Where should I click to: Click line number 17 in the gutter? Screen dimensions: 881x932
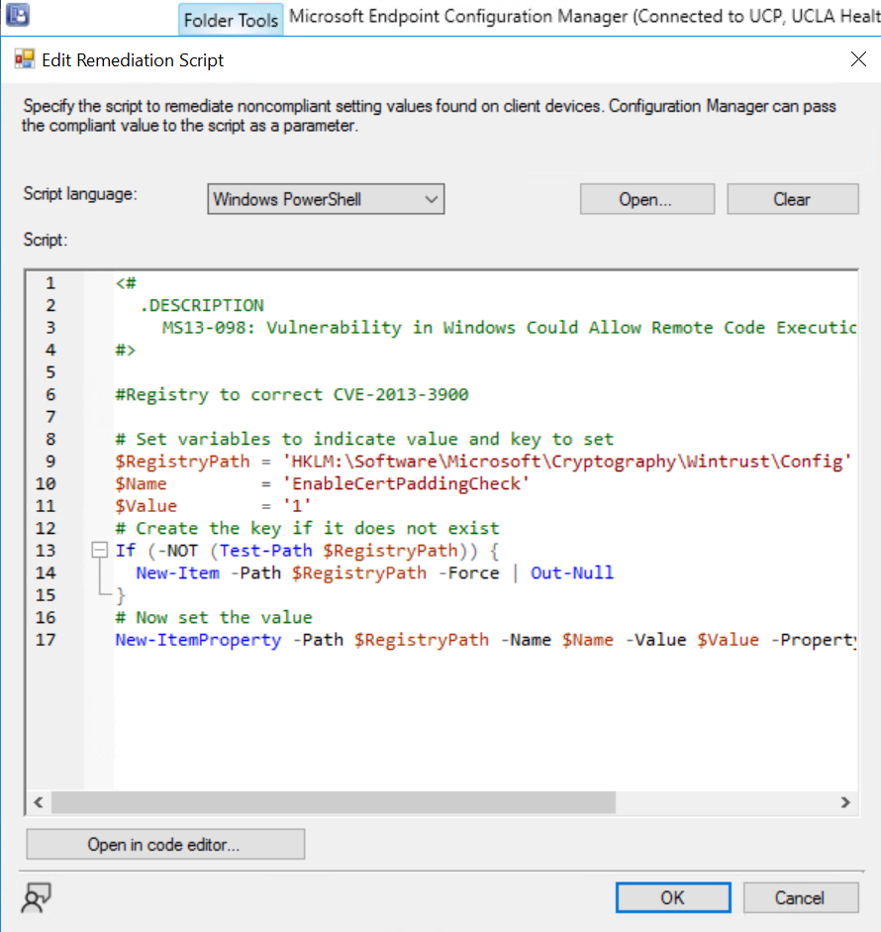click(47, 639)
